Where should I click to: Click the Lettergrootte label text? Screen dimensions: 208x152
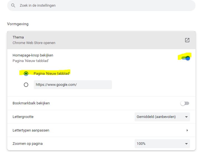(x=23, y=117)
